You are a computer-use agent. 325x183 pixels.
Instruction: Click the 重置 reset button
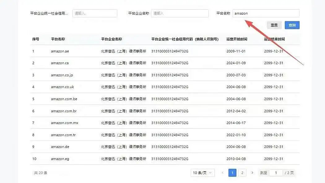tap(274, 25)
